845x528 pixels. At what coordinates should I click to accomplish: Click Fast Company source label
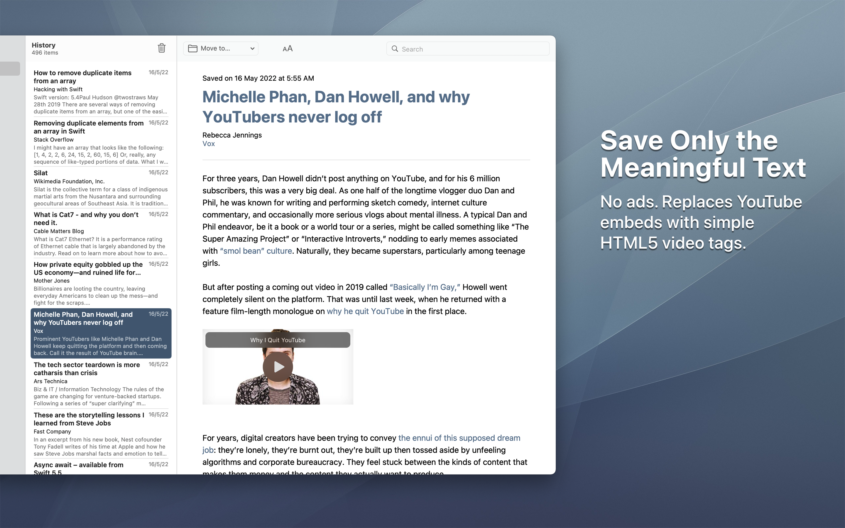[53, 431]
